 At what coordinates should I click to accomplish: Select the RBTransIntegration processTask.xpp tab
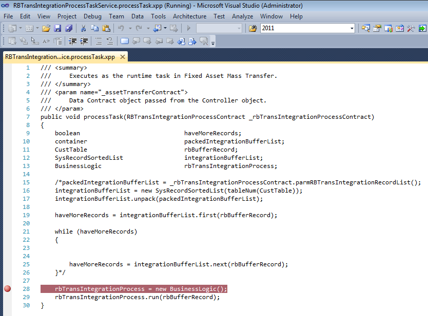(60, 57)
